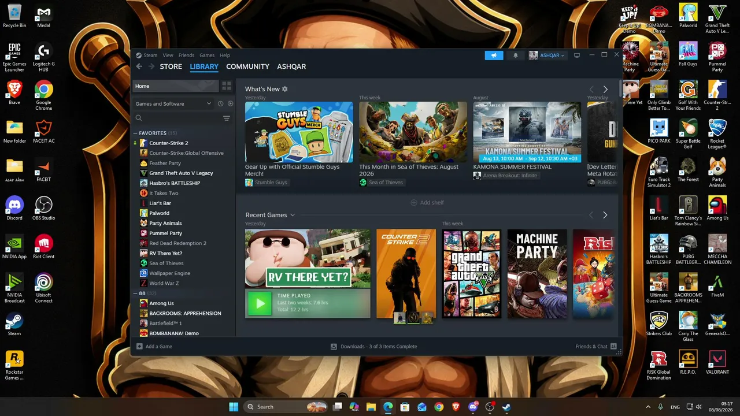Launch Ubisoft Connect desktop icon
The height and width of the screenshot is (416, 740).
point(44,288)
